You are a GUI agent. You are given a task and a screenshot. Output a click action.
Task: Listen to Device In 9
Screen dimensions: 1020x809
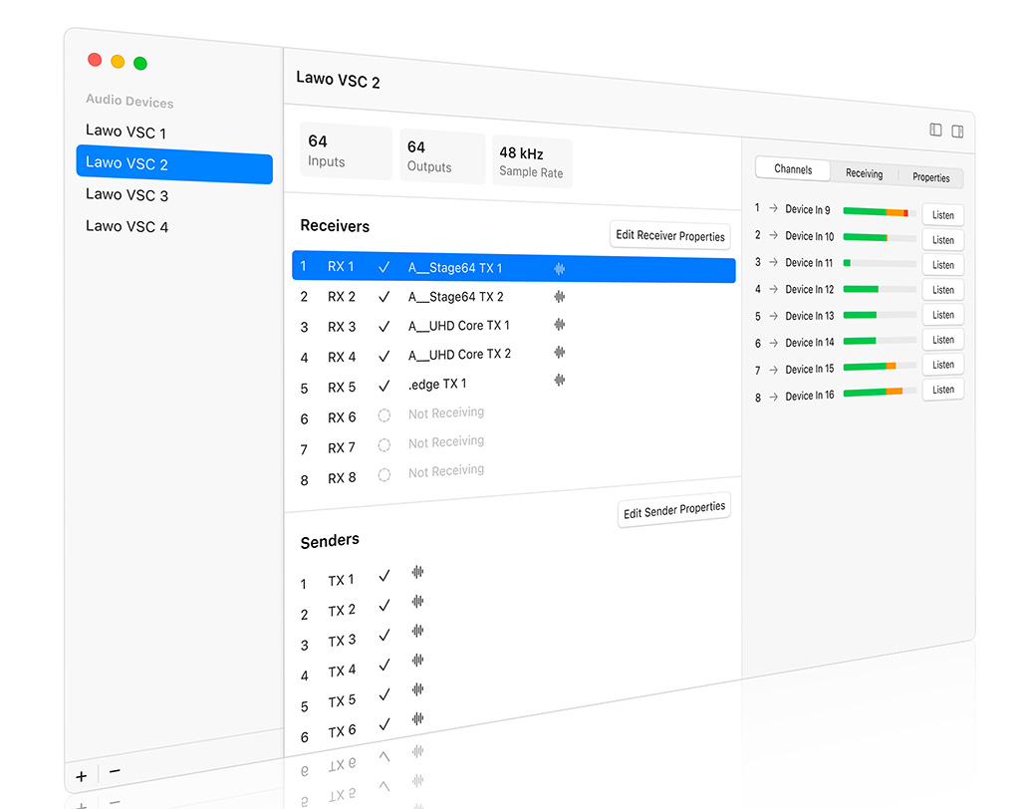pyautogui.click(x=943, y=215)
